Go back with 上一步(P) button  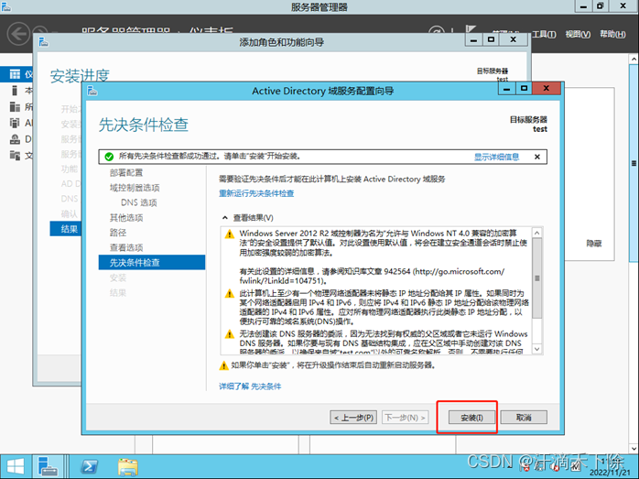click(x=353, y=417)
